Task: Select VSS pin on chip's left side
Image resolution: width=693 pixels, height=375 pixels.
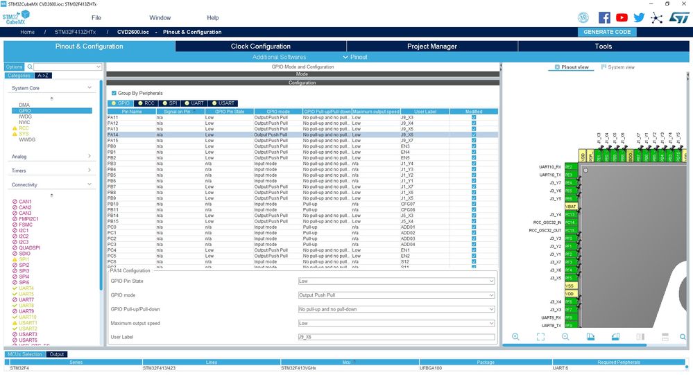Action: [x=570, y=286]
